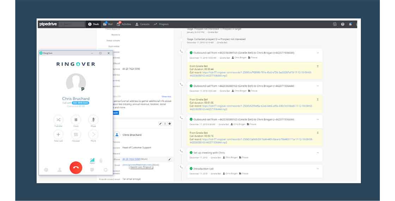Open options for Set up meeting with Chris
The height and width of the screenshot is (201, 395).
click(318, 153)
